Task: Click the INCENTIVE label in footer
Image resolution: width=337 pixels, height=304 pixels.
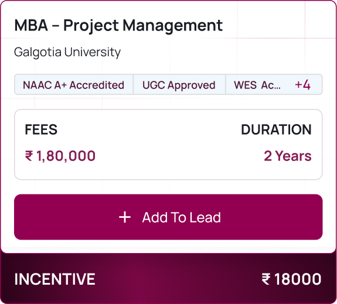Action: pos(55,279)
